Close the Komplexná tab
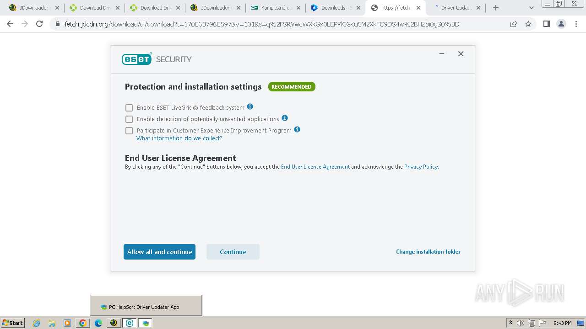Image resolution: width=586 pixels, height=329 pixels. (x=298, y=8)
